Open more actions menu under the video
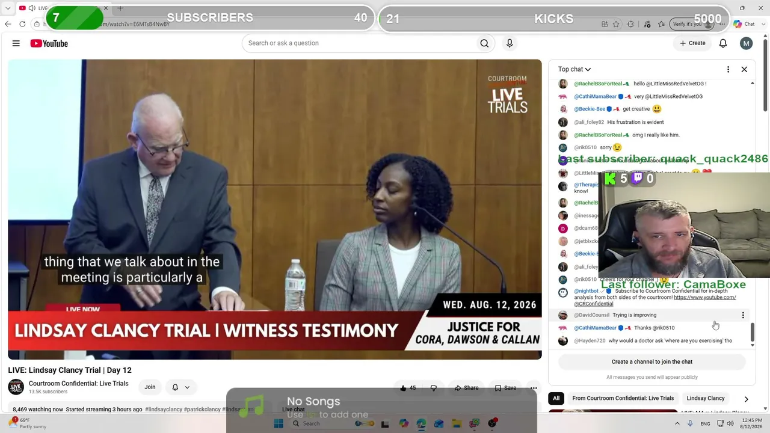The height and width of the screenshot is (433, 770). [533, 388]
